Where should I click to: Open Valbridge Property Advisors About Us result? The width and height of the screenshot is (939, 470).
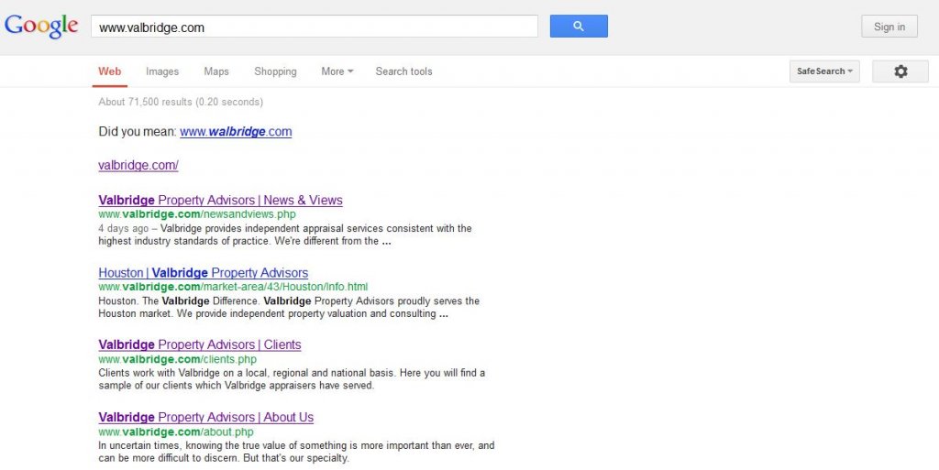[206, 418]
